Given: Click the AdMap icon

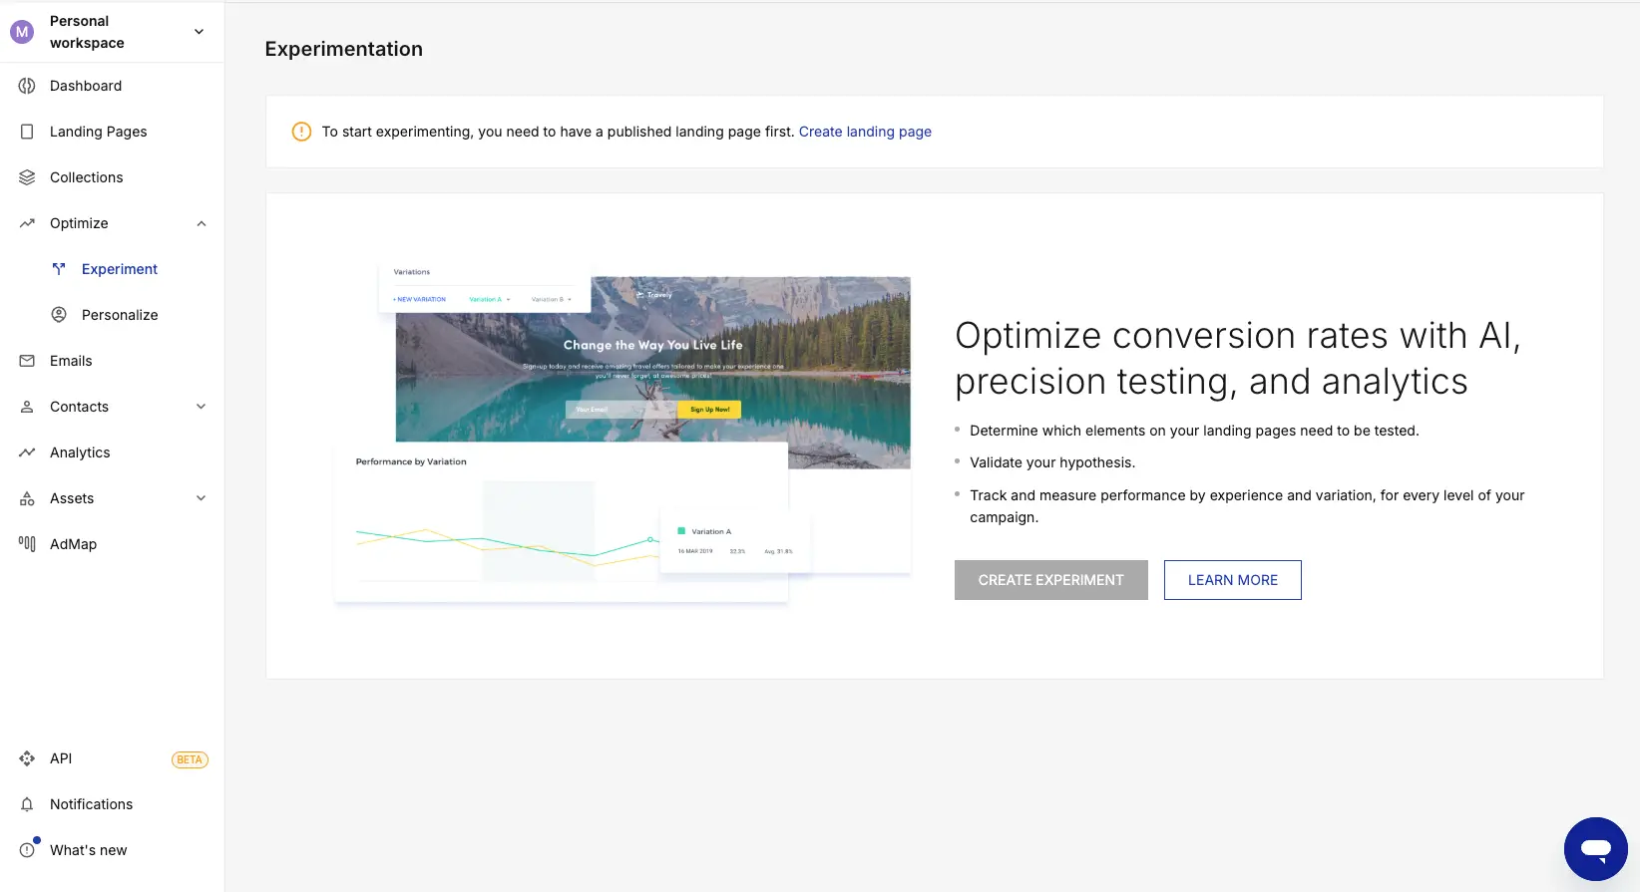Looking at the screenshot, I should tap(27, 544).
